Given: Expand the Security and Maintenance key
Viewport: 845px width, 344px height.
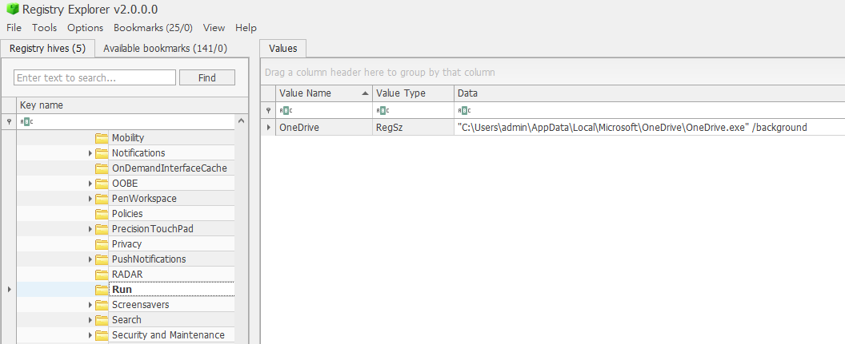Looking at the screenshot, I should coord(90,335).
